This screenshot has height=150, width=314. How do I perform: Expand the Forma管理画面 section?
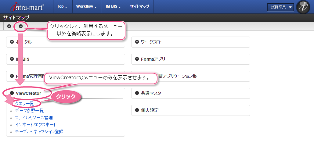(12, 76)
